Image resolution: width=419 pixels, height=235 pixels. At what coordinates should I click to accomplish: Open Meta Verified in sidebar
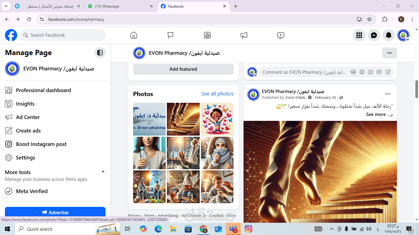(x=55, y=191)
